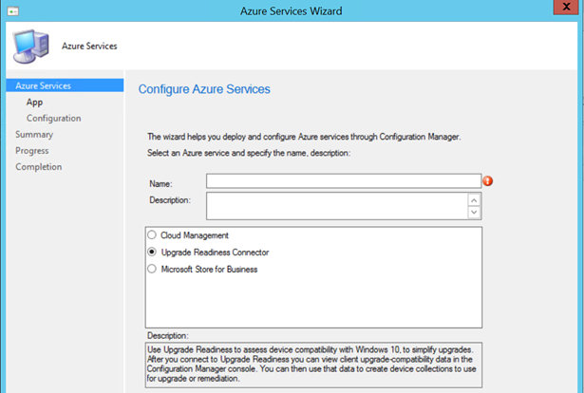The width and height of the screenshot is (584, 393).
Task: Close the Azure Services Wizard window
Action: coord(566,7)
